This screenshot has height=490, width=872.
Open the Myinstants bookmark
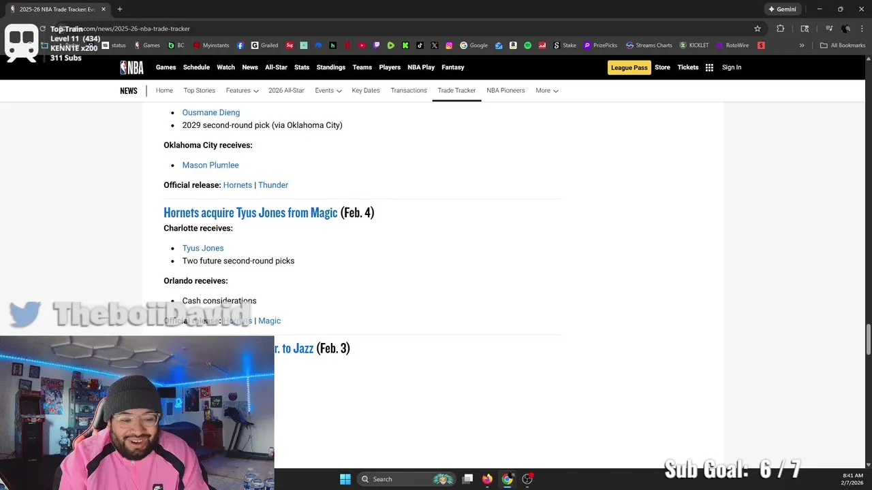[x=211, y=46]
